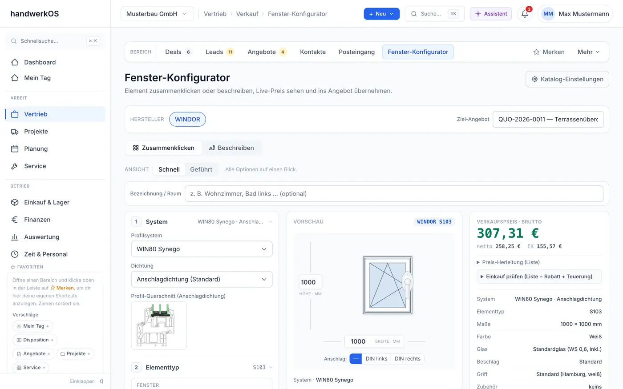This screenshot has height=389, width=623.
Task: Open Katalog-Einstellungen
Action: pos(567,79)
